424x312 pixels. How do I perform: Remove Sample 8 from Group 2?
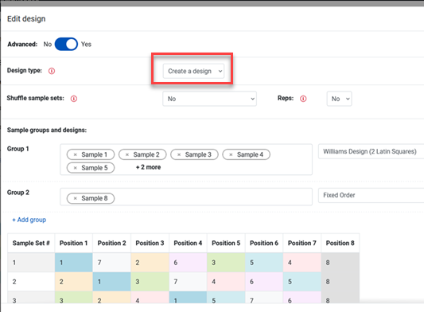[x=76, y=198]
